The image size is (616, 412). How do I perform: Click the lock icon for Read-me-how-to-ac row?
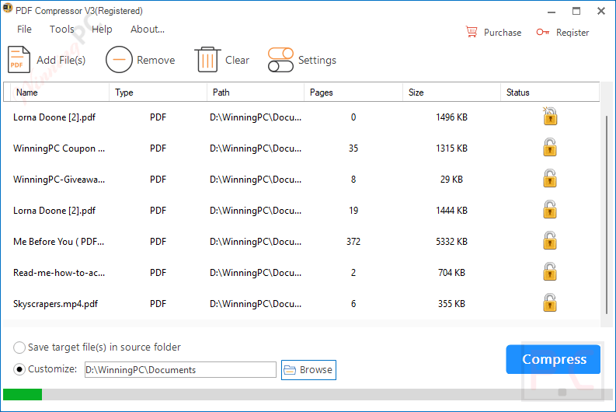coord(550,271)
